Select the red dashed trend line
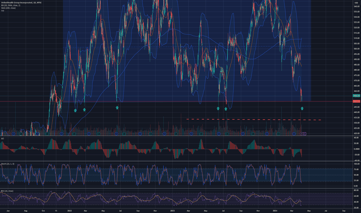Screen dimensions: 361x213 pyautogui.click(x=254, y=120)
